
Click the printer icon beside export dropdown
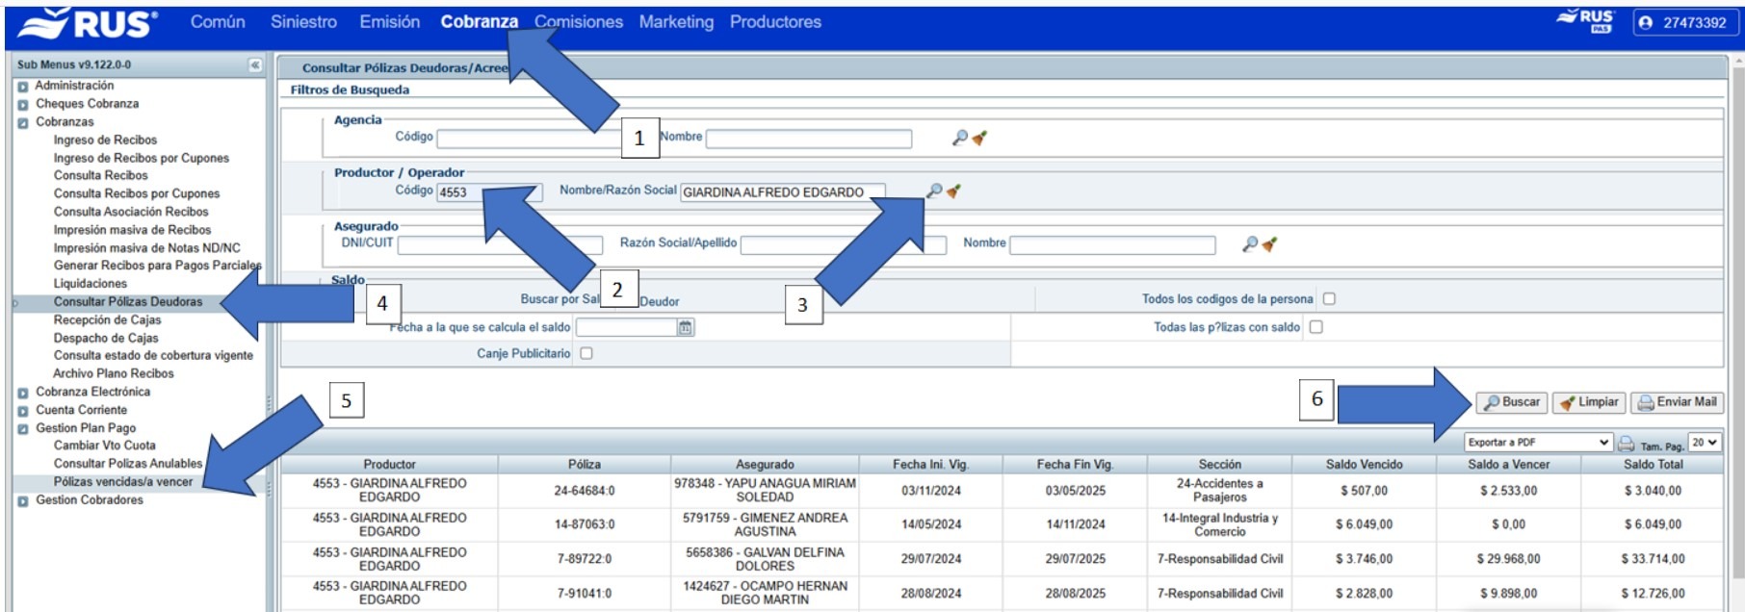(x=1626, y=444)
